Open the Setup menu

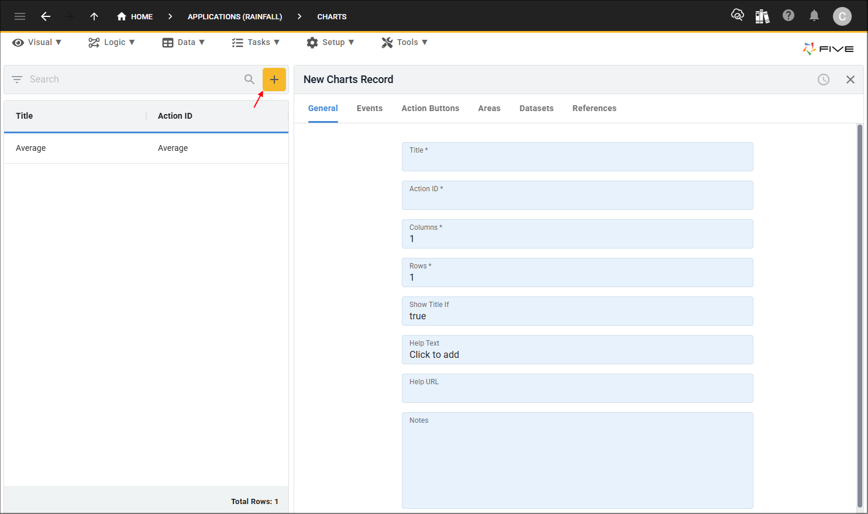pyautogui.click(x=330, y=42)
